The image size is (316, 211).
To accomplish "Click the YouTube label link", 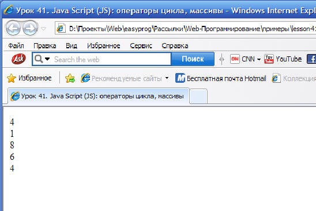I will 289,59.
